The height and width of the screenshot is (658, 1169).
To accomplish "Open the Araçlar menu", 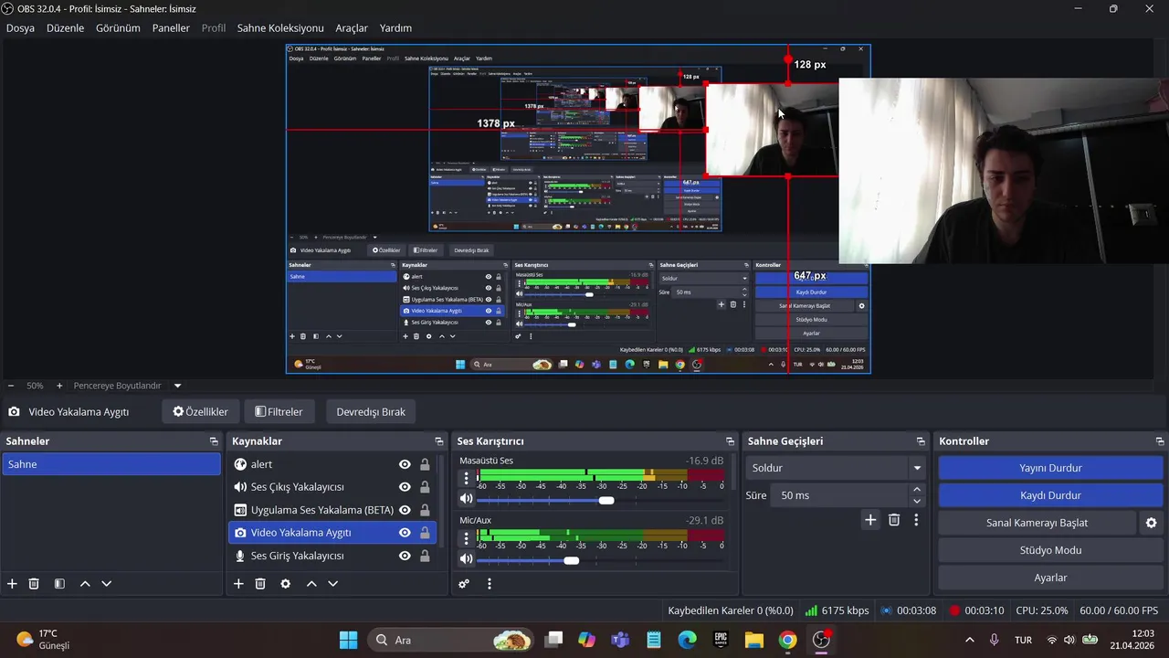I will [x=352, y=28].
